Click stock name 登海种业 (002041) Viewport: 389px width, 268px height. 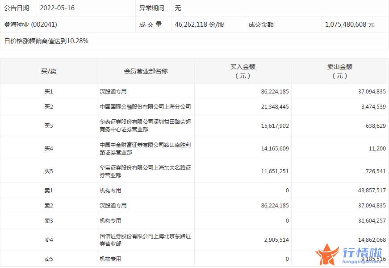[x=30, y=24]
